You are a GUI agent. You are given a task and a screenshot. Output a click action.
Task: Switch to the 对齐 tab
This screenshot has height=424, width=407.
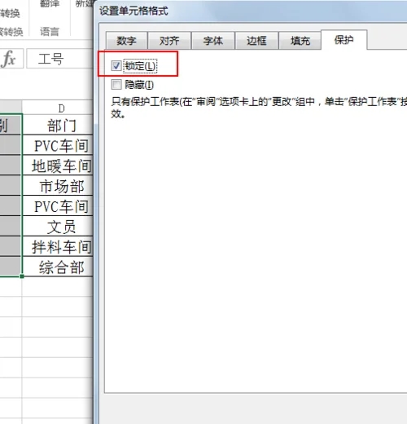169,41
